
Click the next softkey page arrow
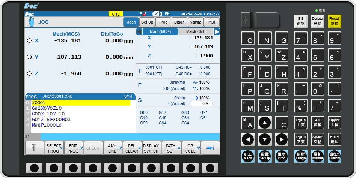pyautogui.click(x=210, y=148)
